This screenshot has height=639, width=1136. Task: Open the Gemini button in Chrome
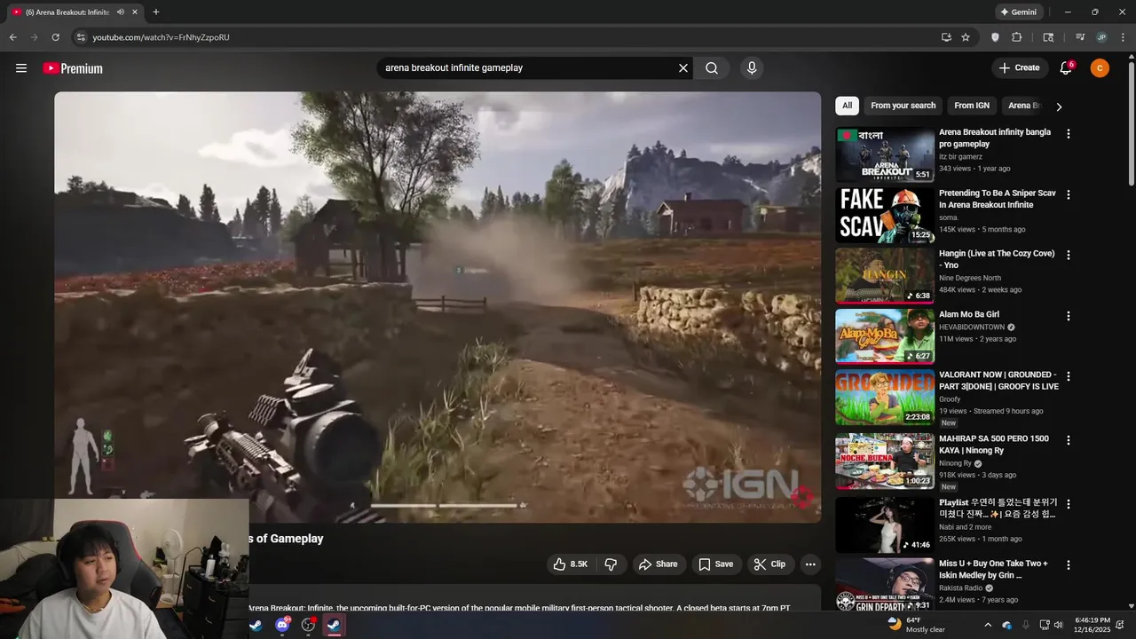pos(1018,12)
